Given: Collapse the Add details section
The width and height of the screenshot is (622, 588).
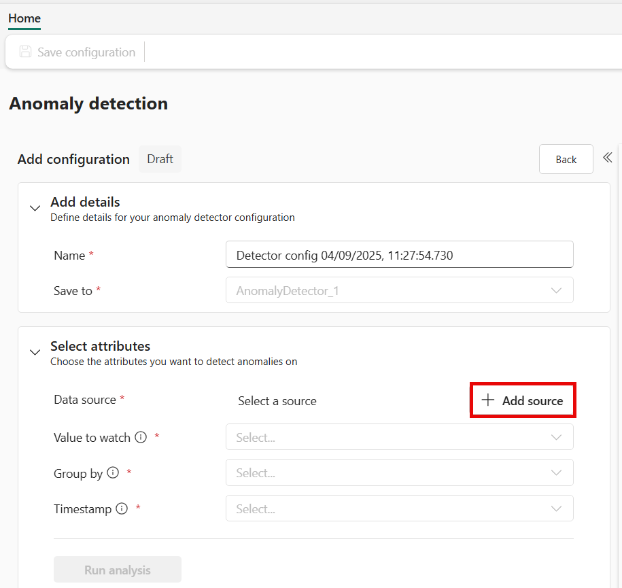Looking at the screenshot, I should 35,209.
